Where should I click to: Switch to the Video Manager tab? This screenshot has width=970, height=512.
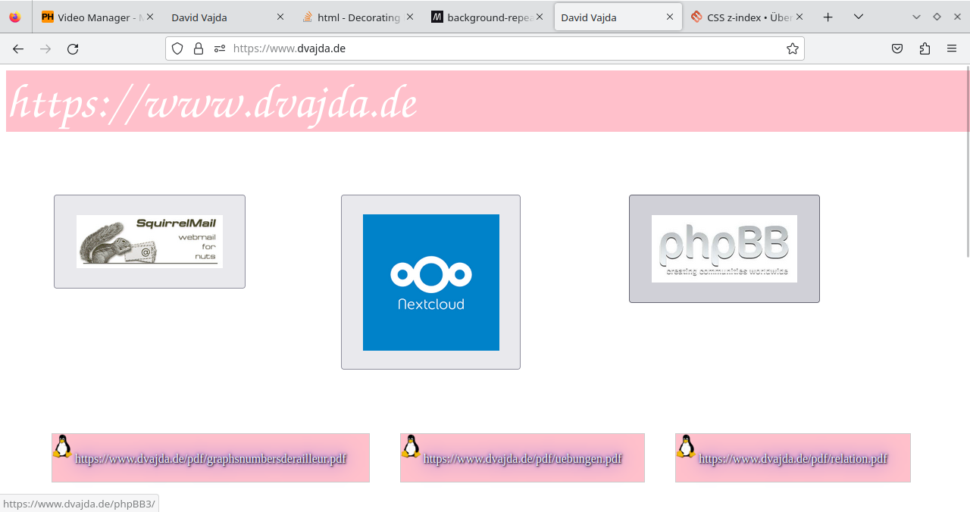point(92,17)
